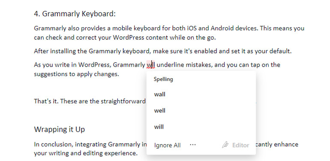
Task: Apply the "will" spelling correction
Action: [159, 127]
